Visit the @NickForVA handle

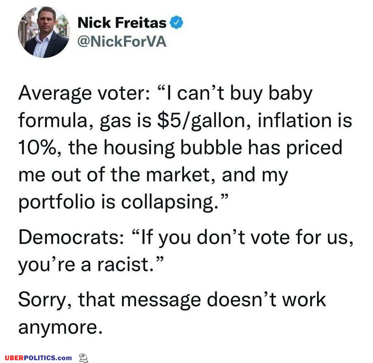pos(122,42)
